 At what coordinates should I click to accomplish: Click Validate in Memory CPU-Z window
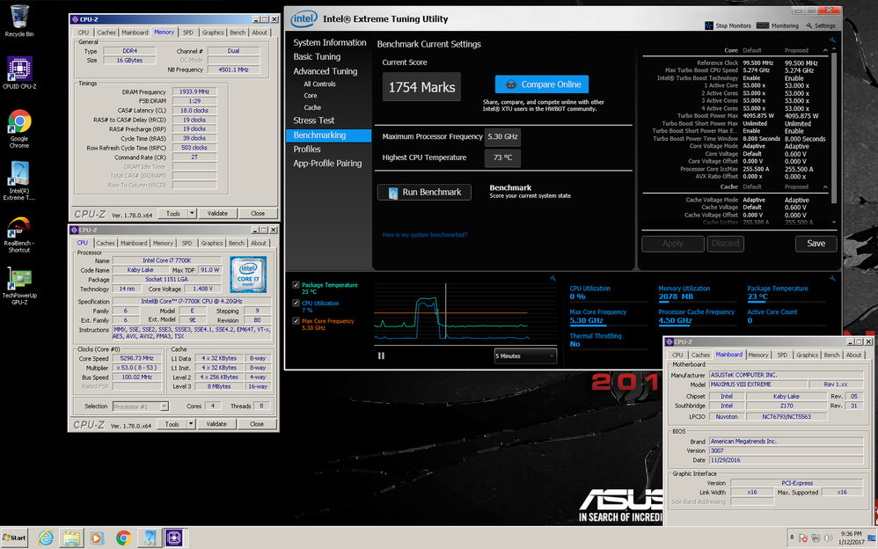point(217,214)
